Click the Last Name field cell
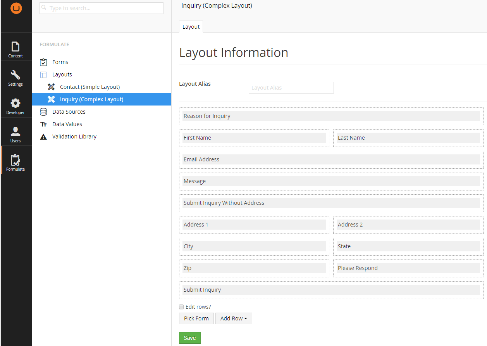This screenshot has width=487, height=346. tap(408, 138)
